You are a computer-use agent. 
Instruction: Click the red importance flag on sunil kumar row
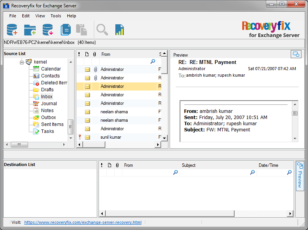[x=80, y=137]
